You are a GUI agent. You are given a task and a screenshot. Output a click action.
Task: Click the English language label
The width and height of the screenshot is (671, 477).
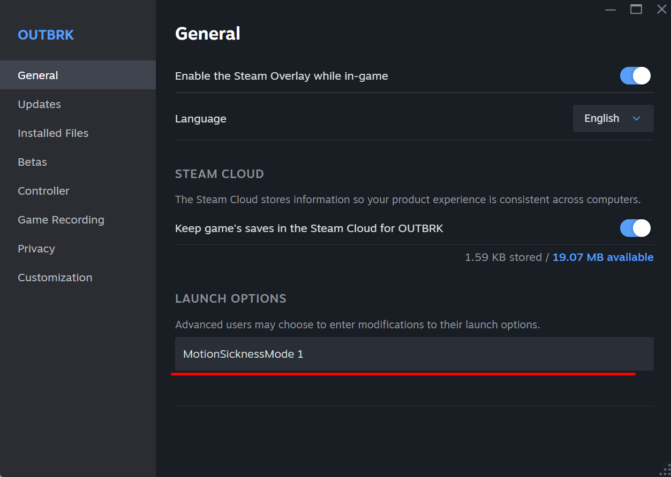[601, 118]
